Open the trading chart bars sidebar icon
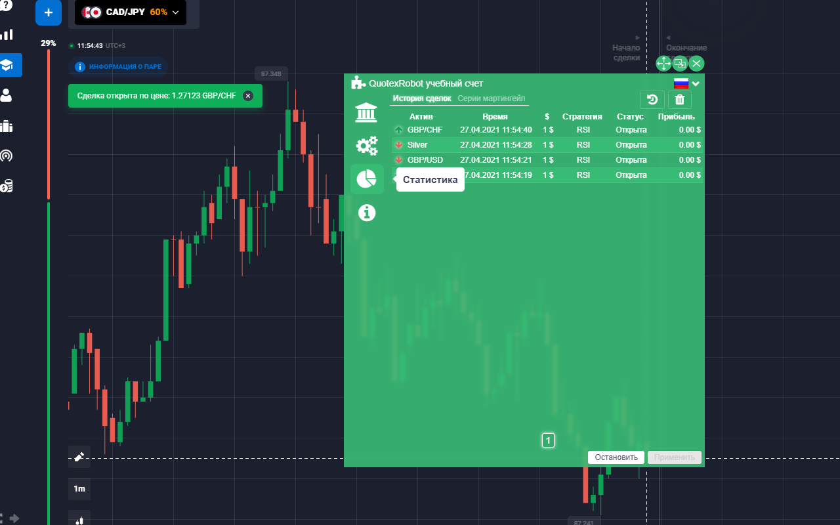Screen dimensions: 840x525 click(7, 35)
